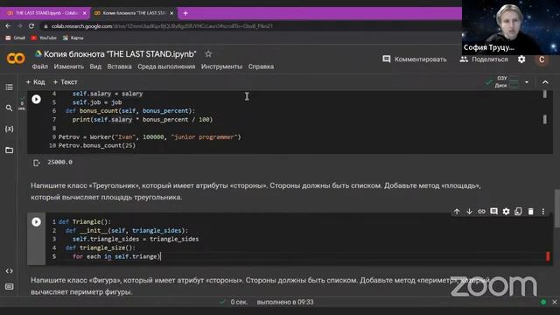Open the Справка menu
Image resolution: width=560 pixels, height=315 pixels.
(x=261, y=66)
